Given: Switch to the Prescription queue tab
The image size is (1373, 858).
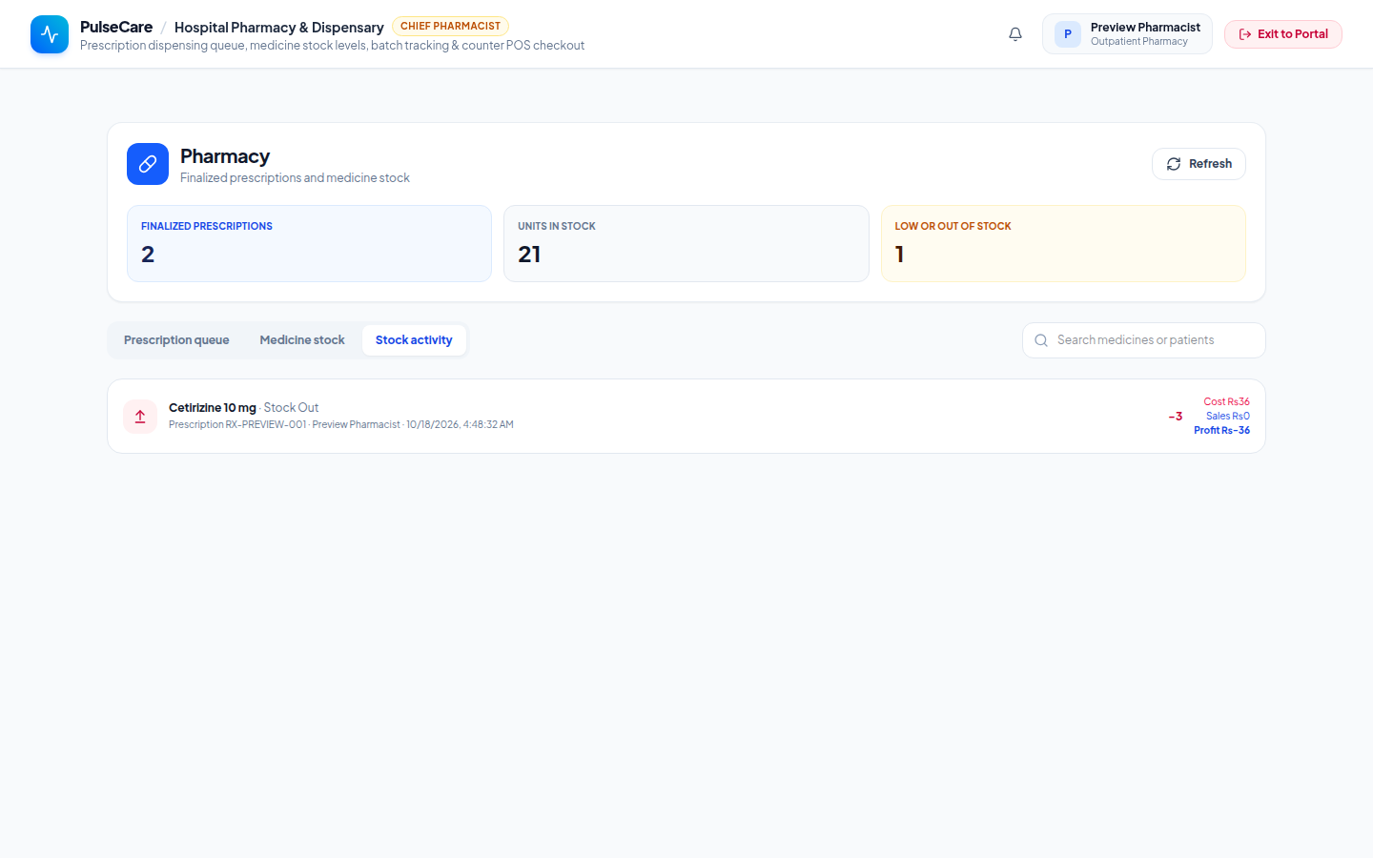Looking at the screenshot, I should pos(176,340).
